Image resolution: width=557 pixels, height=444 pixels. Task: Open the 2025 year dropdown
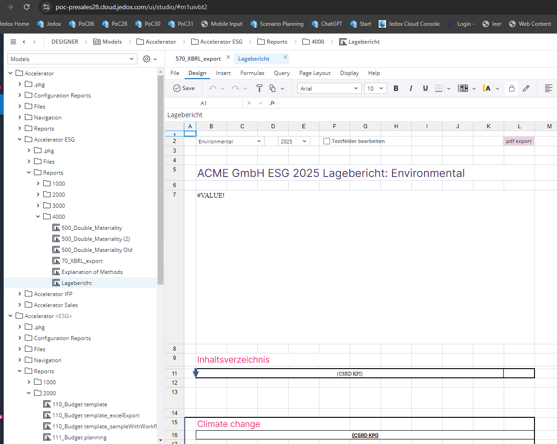pyautogui.click(x=294, y=142)
